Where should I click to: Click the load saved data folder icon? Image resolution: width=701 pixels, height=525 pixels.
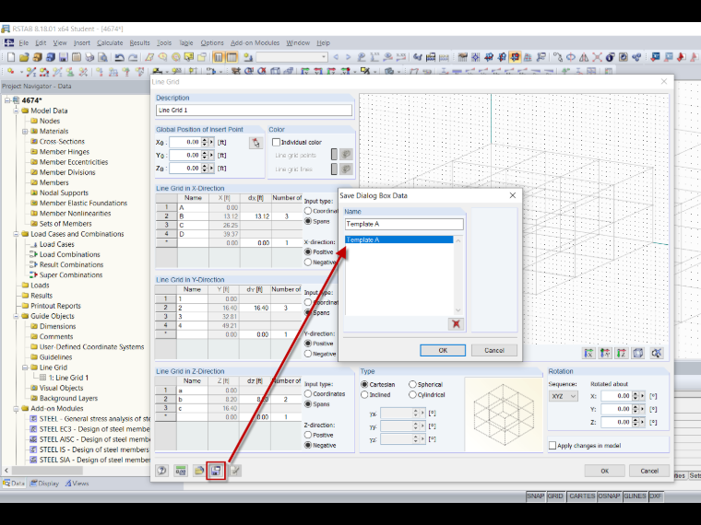(x=198, y=471)
